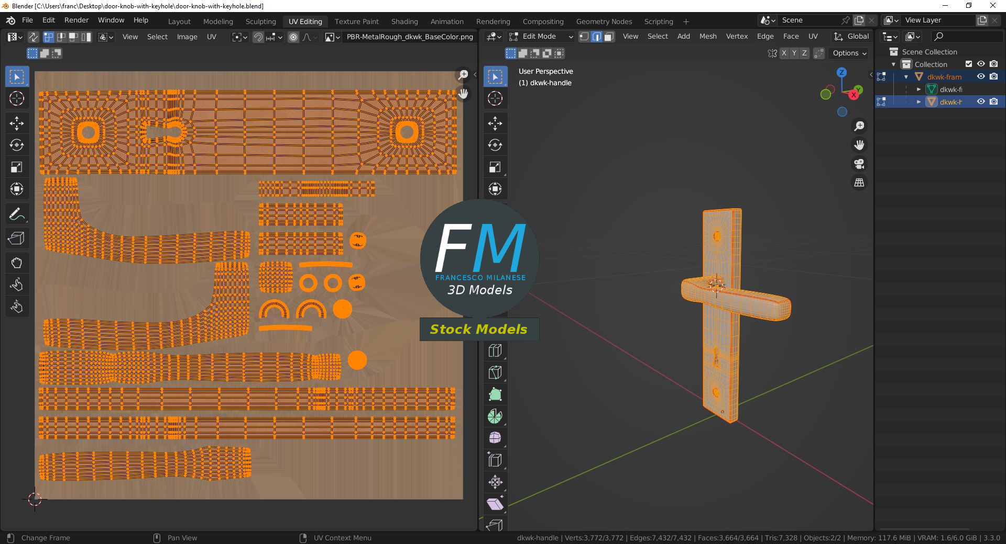Open the Mesh menu in 3D viewport

pos(708,37)
